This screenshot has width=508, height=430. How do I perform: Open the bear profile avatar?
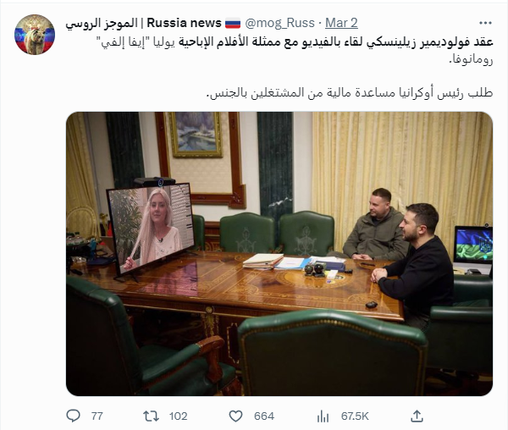pos(35,35)
